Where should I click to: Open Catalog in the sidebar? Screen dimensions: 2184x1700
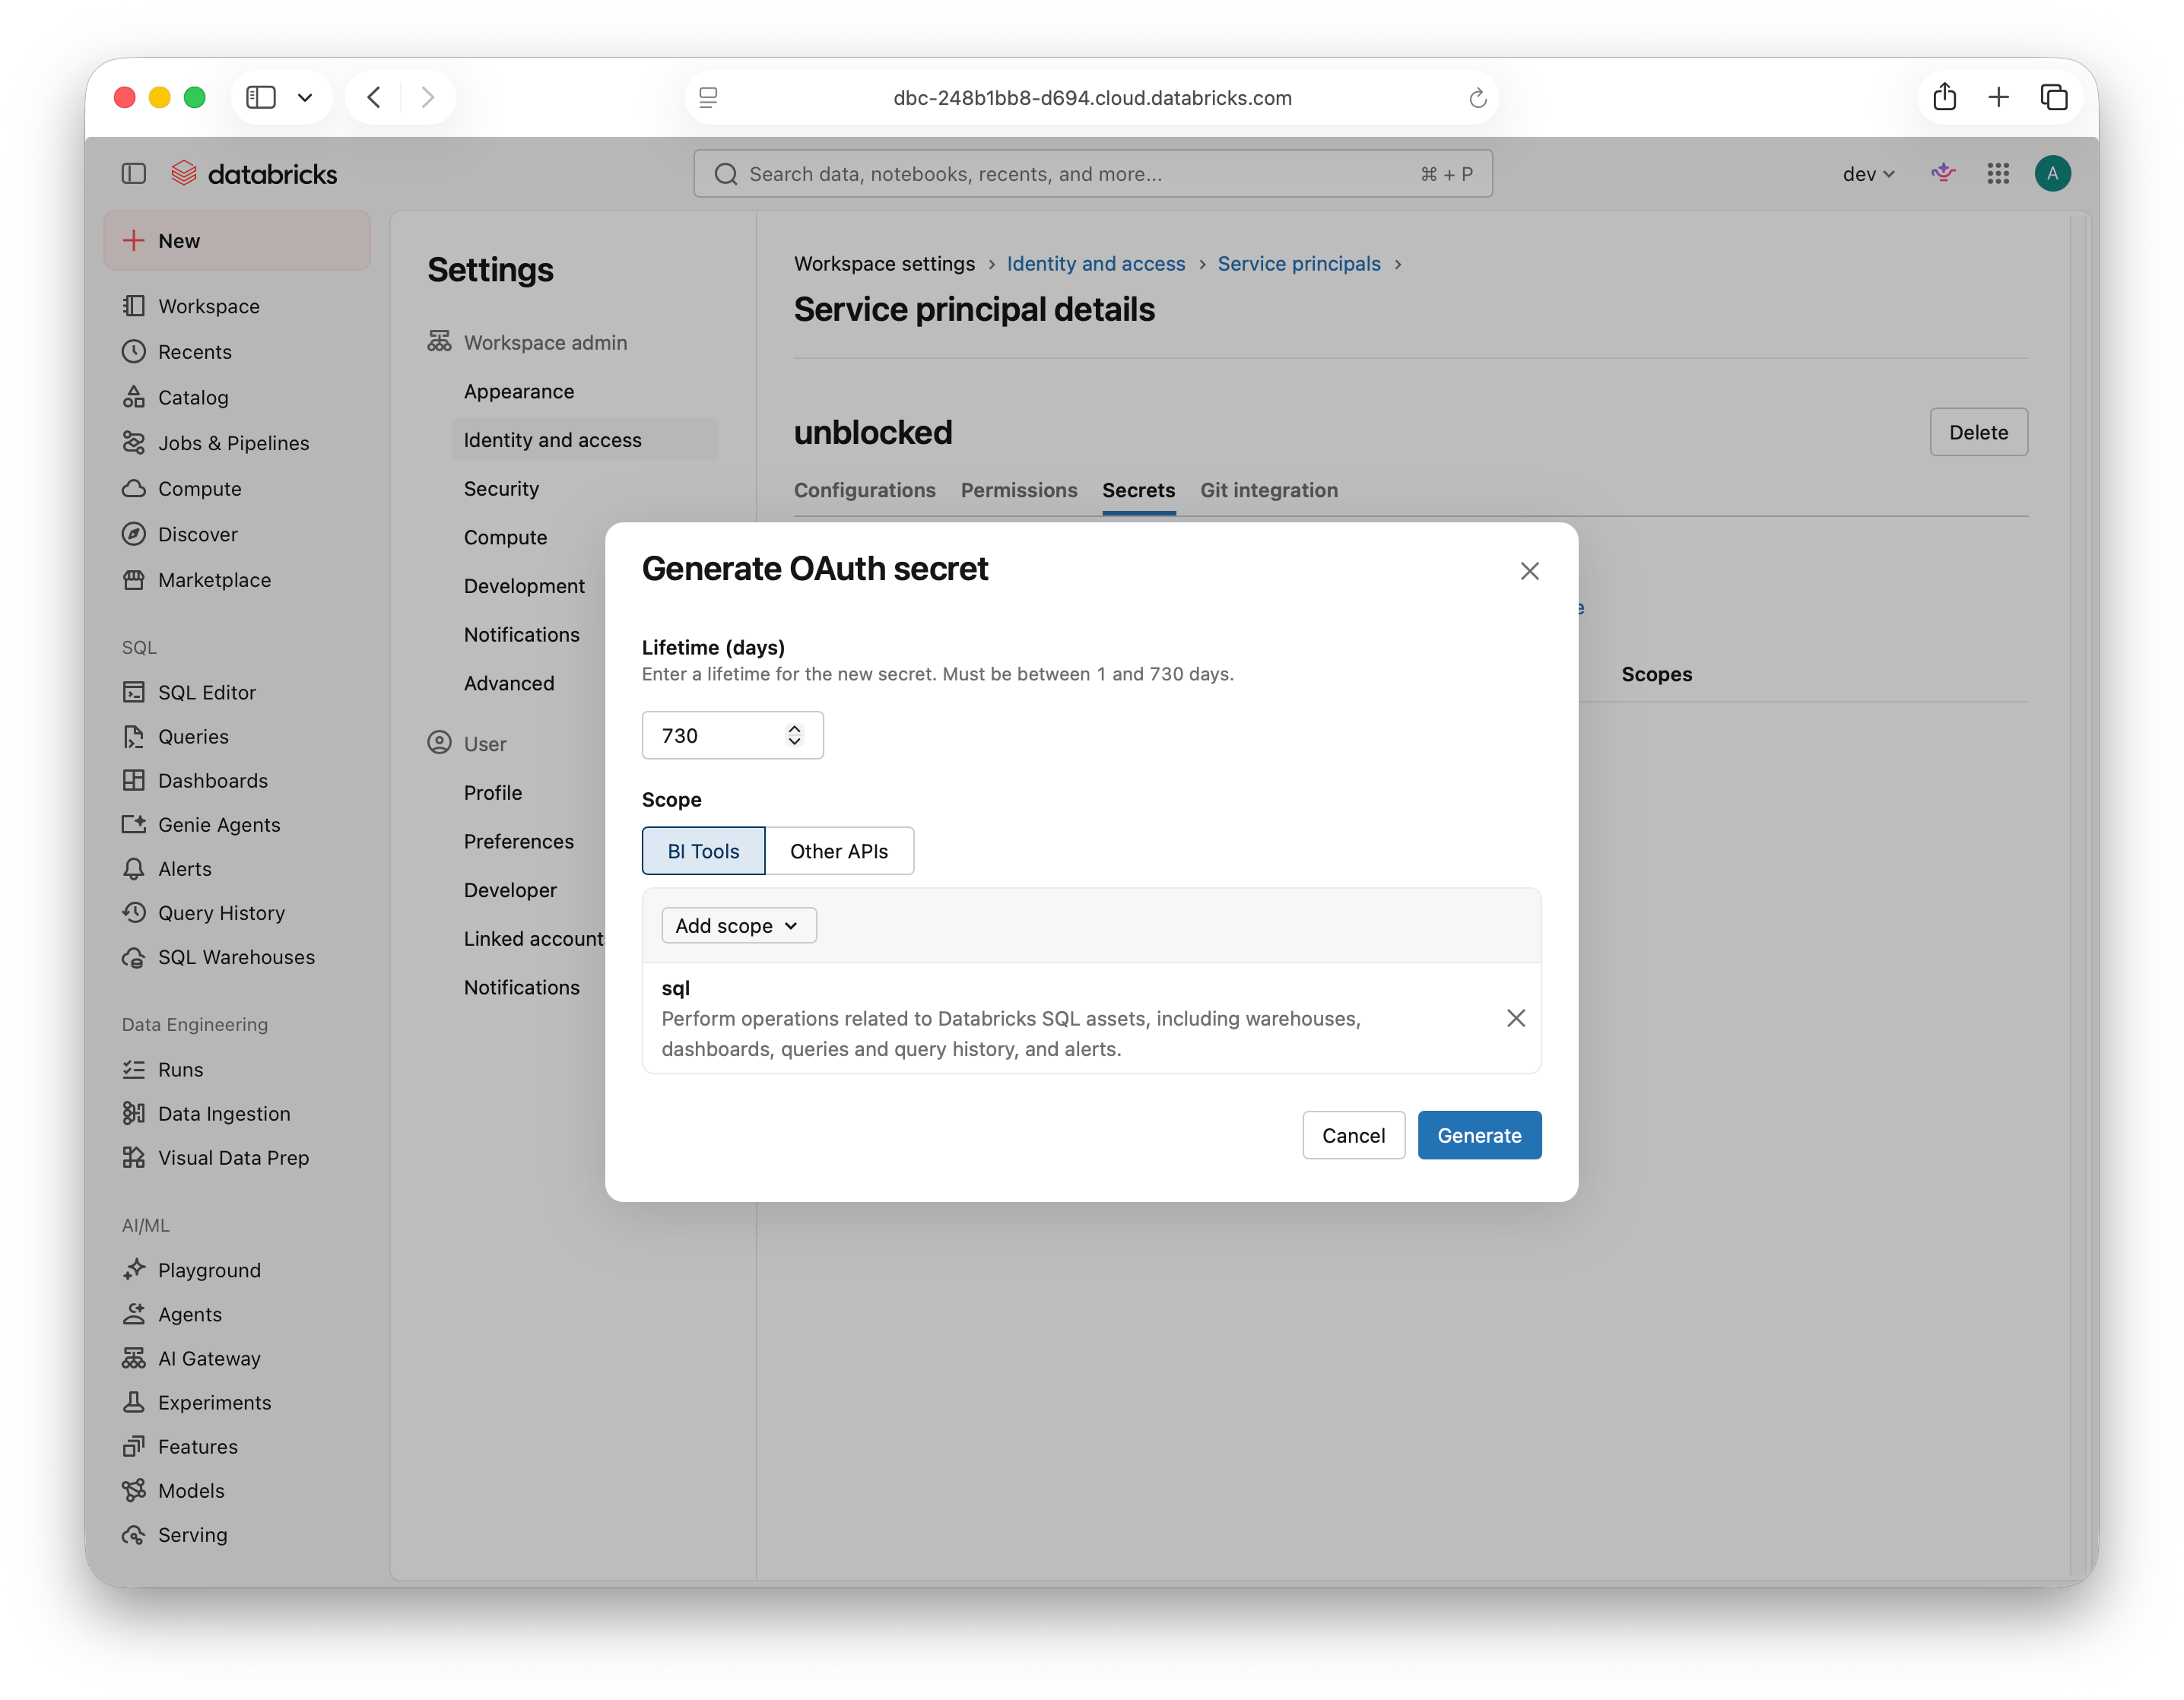[x=193, y=397]
